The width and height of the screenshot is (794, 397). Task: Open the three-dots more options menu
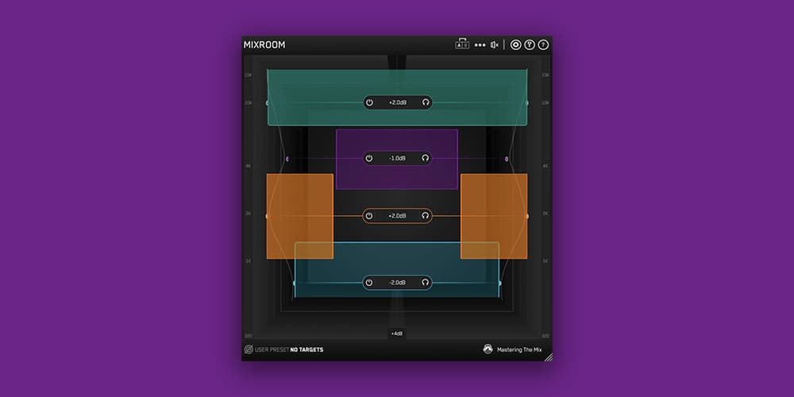click(480, 45)
